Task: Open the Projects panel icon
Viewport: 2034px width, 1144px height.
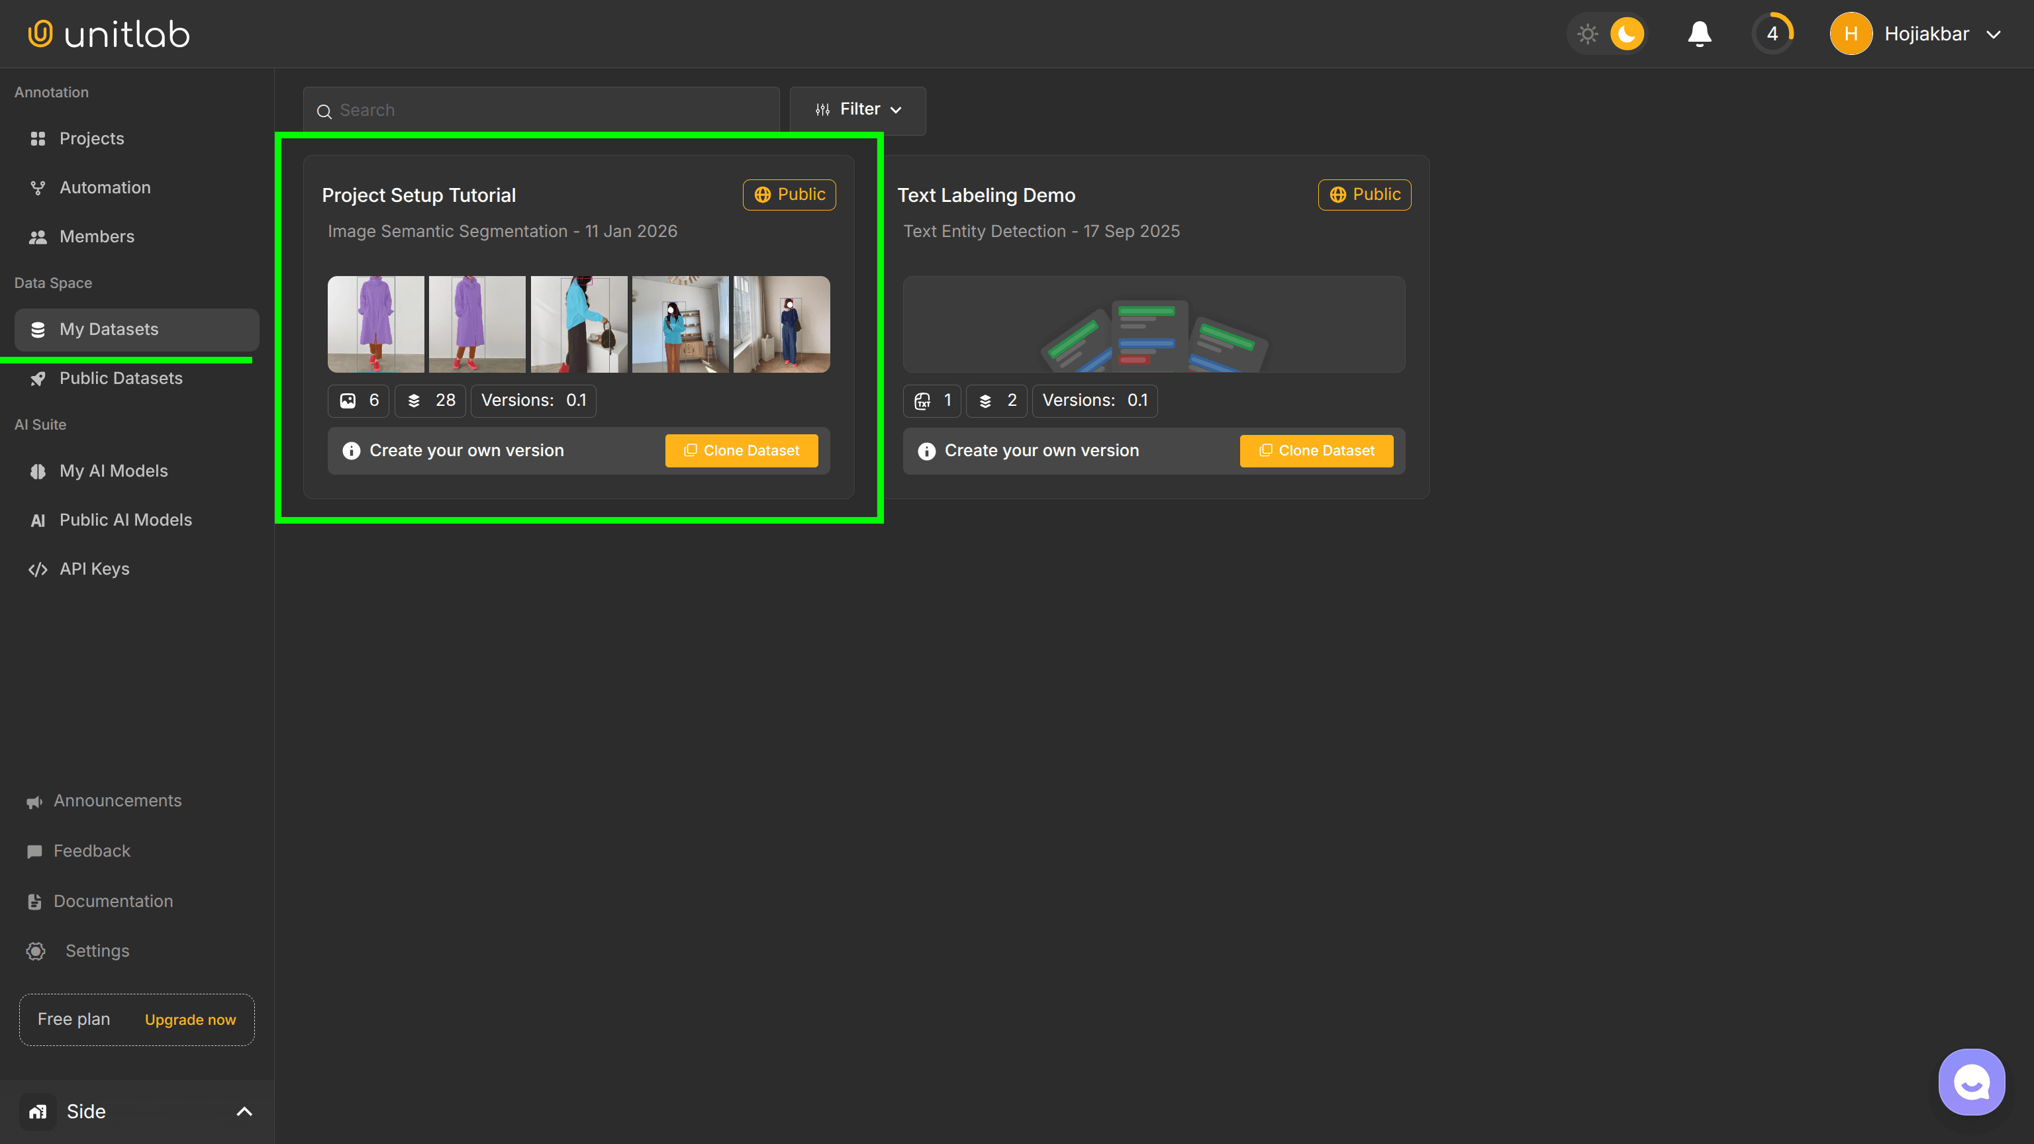Action: (38, 138)
